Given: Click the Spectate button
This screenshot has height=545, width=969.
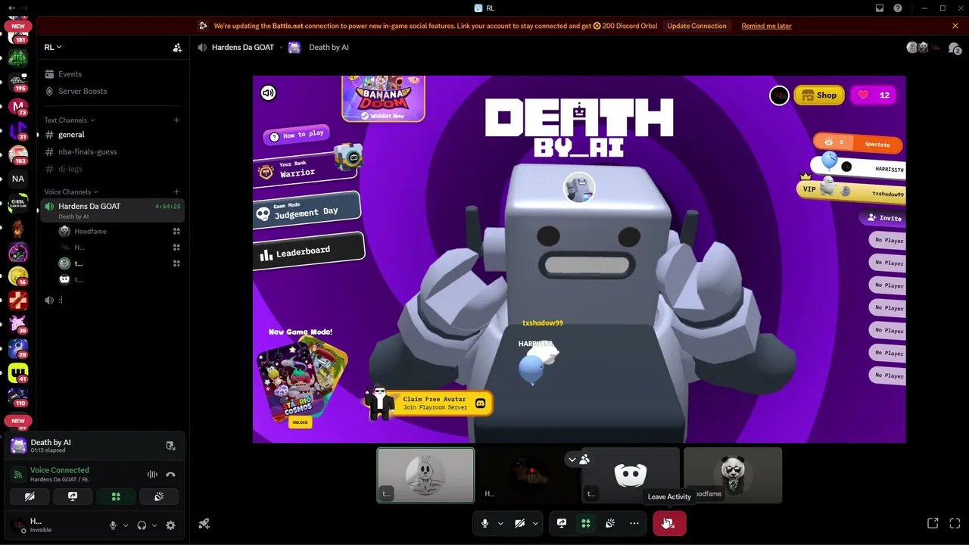Looking at the screenshot, I should coord(858,143).
